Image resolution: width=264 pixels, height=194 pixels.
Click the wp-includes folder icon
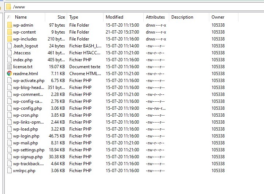click(x=9, y=39)
